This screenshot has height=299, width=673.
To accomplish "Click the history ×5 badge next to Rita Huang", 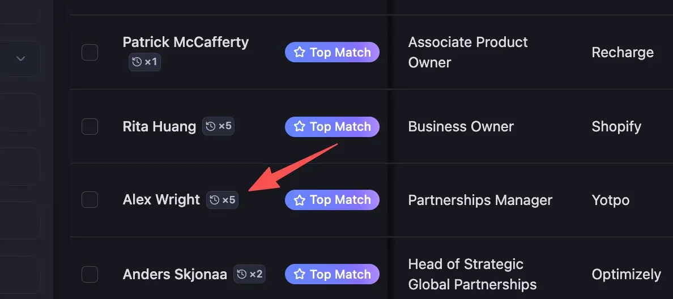I will click(x=219, y=126).
